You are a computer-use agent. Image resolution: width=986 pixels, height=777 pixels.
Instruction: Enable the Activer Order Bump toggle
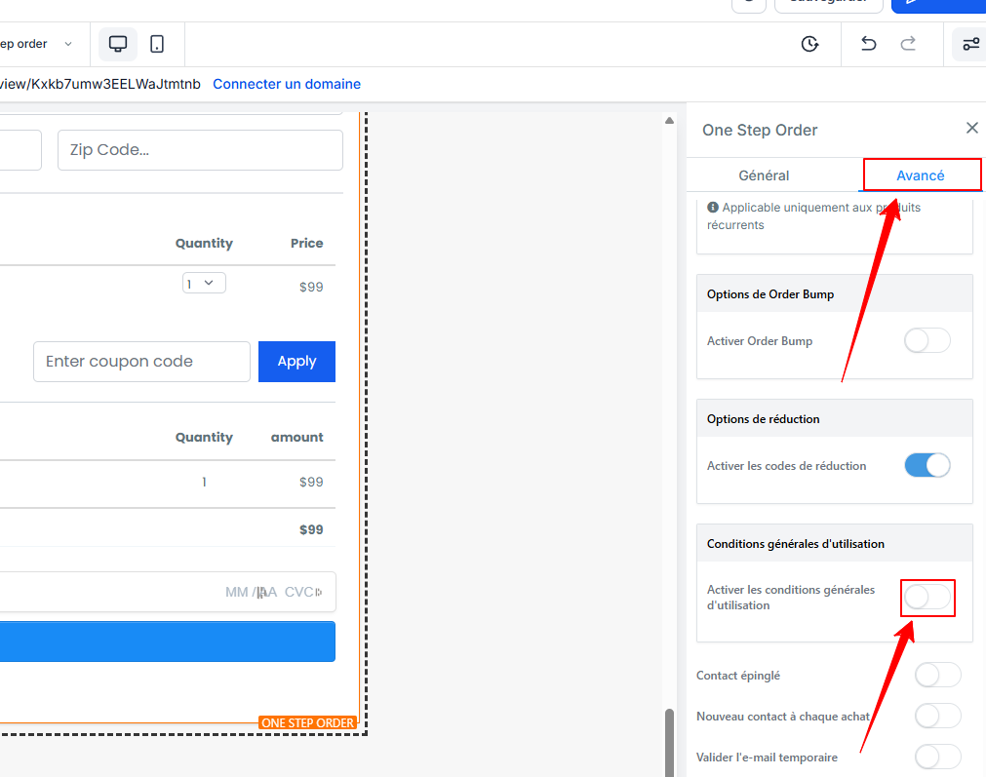(927, 340)
